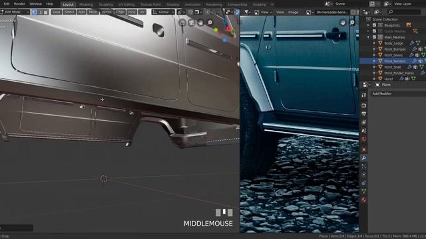426x239 pixels.
Task: Click the pan hand gizmo in 3D viewport
Action: coord(200,23)
